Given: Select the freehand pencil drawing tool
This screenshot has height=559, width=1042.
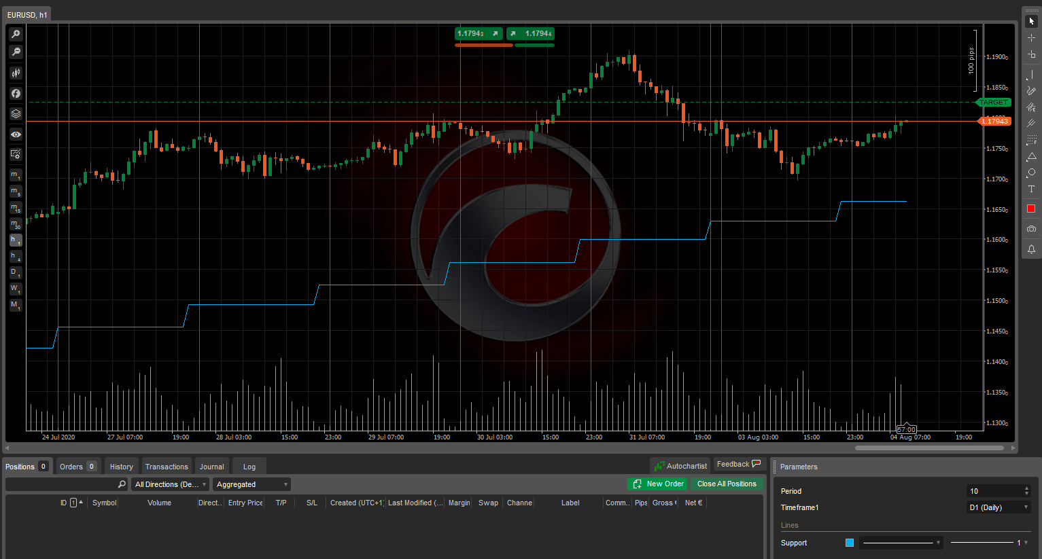Looking at the screenshot, I should (x=1031, y=90).
